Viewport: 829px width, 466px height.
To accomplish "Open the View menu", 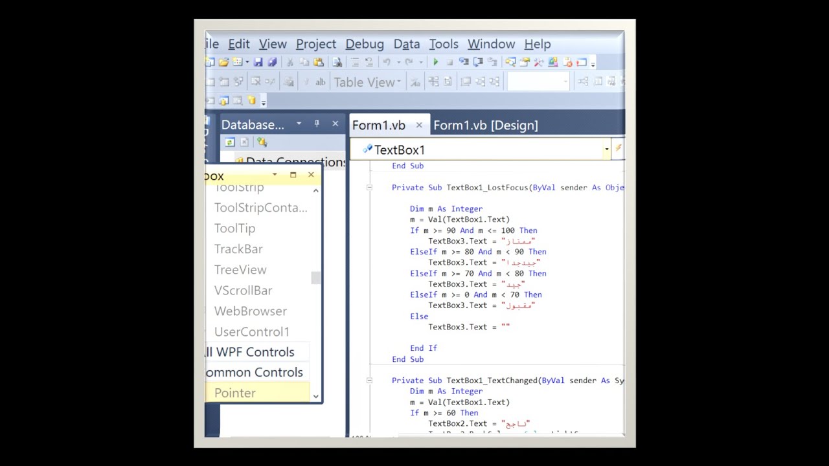I will click(273, 44).
